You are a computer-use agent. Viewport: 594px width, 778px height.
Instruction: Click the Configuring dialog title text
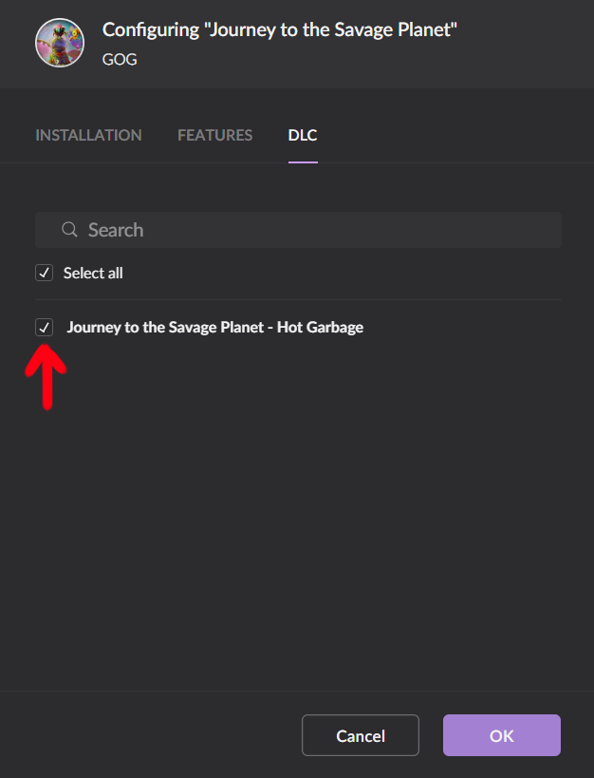[x=280, y=29]
